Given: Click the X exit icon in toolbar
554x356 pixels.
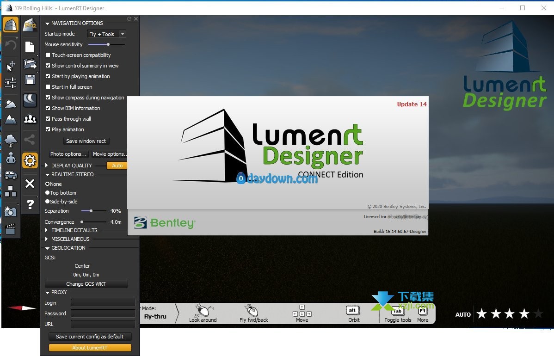Looking at the screenshot, I should pos(30,184).
